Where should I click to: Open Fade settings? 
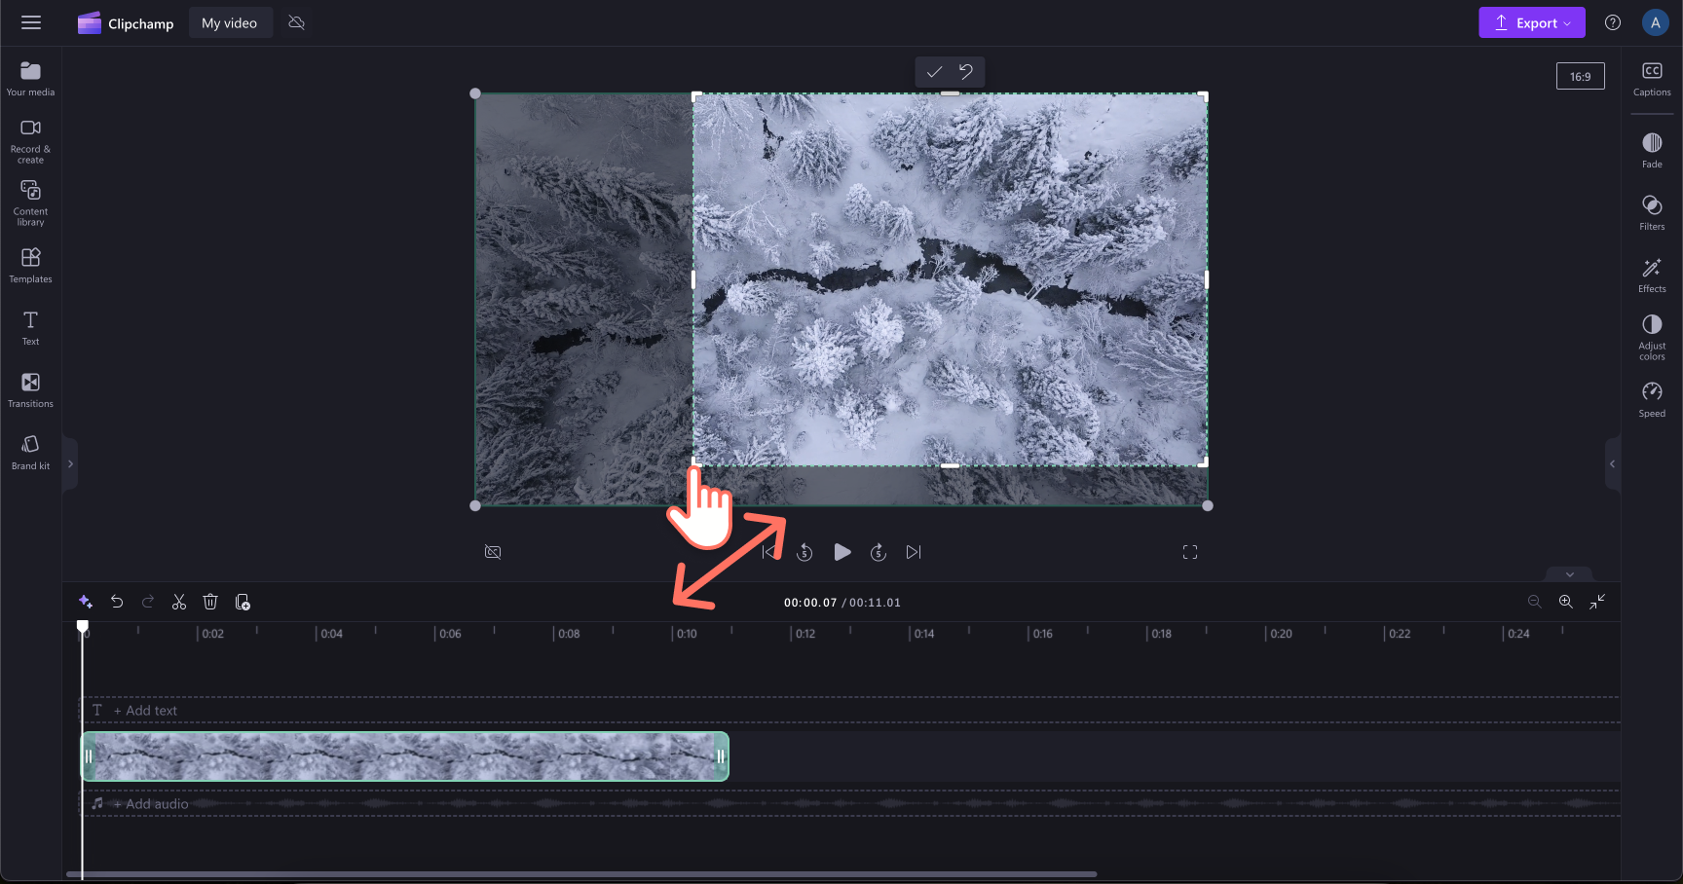(1652, 151)
